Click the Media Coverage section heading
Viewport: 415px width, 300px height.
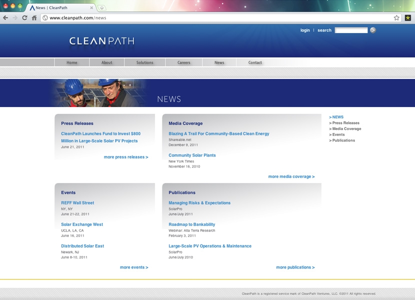click(x=185, y=123)
